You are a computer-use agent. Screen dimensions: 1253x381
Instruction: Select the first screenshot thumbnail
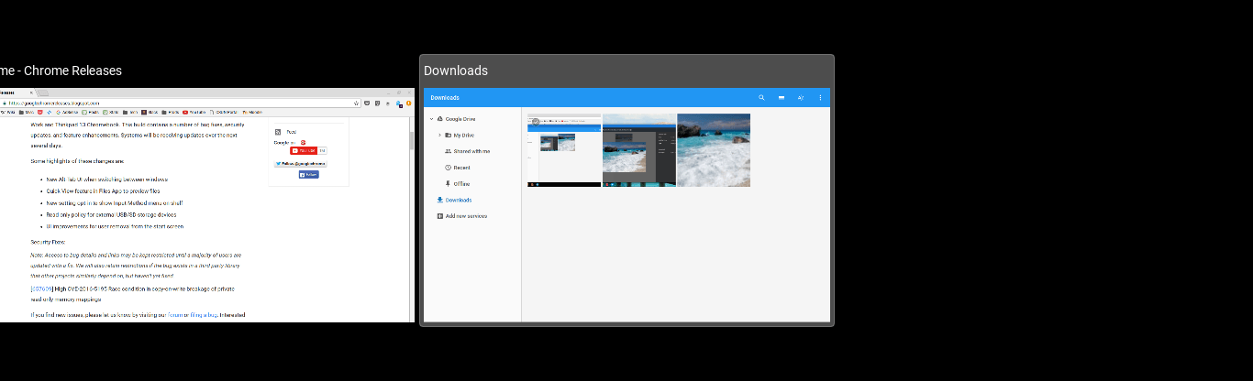pyautogui.click(x=564, y=150)
